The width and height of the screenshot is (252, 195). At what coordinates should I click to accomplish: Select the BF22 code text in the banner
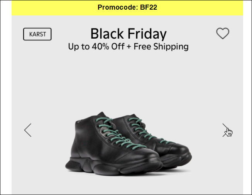[x=149, y=7]
